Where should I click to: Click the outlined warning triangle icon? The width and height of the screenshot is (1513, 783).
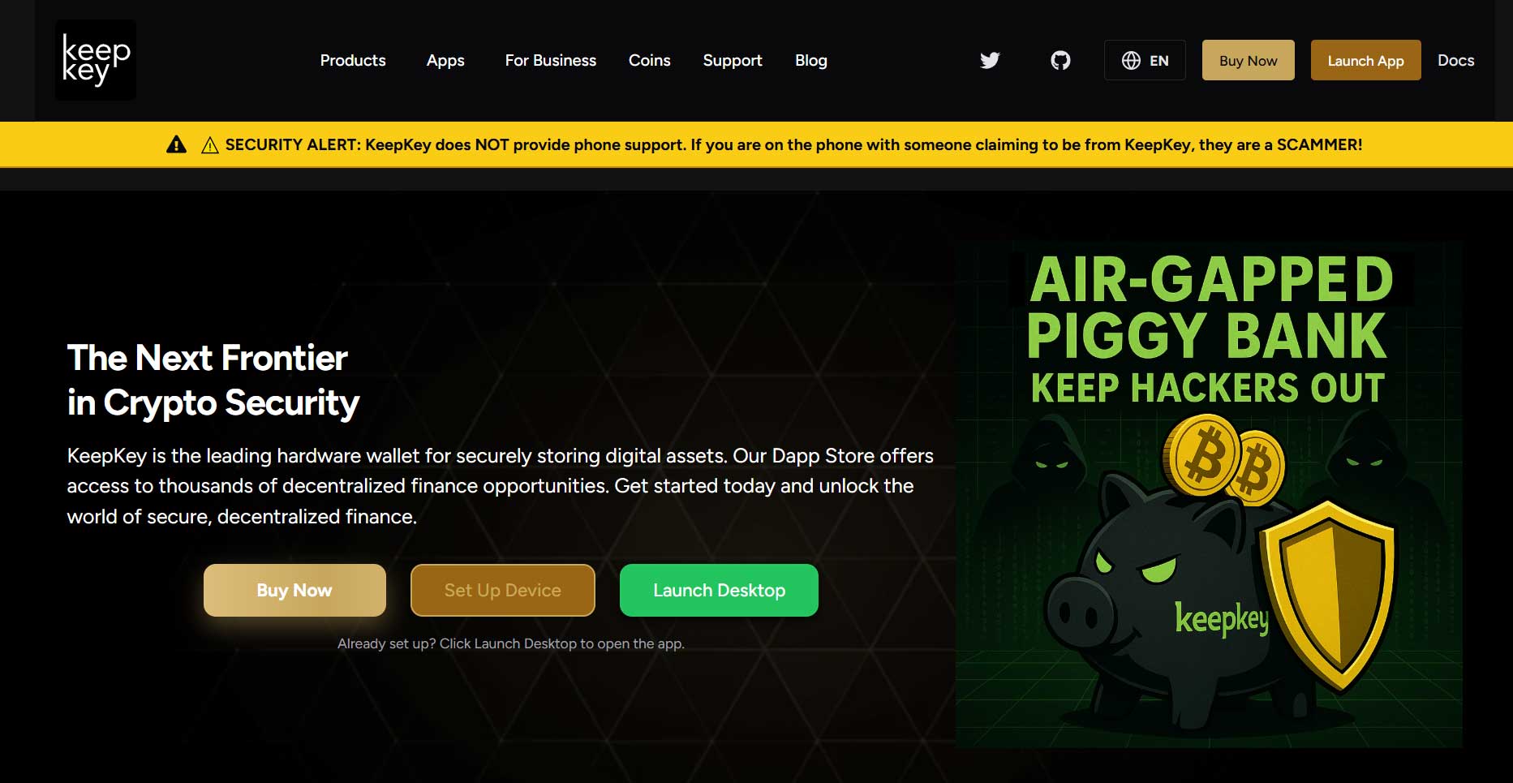pos(210,145)
